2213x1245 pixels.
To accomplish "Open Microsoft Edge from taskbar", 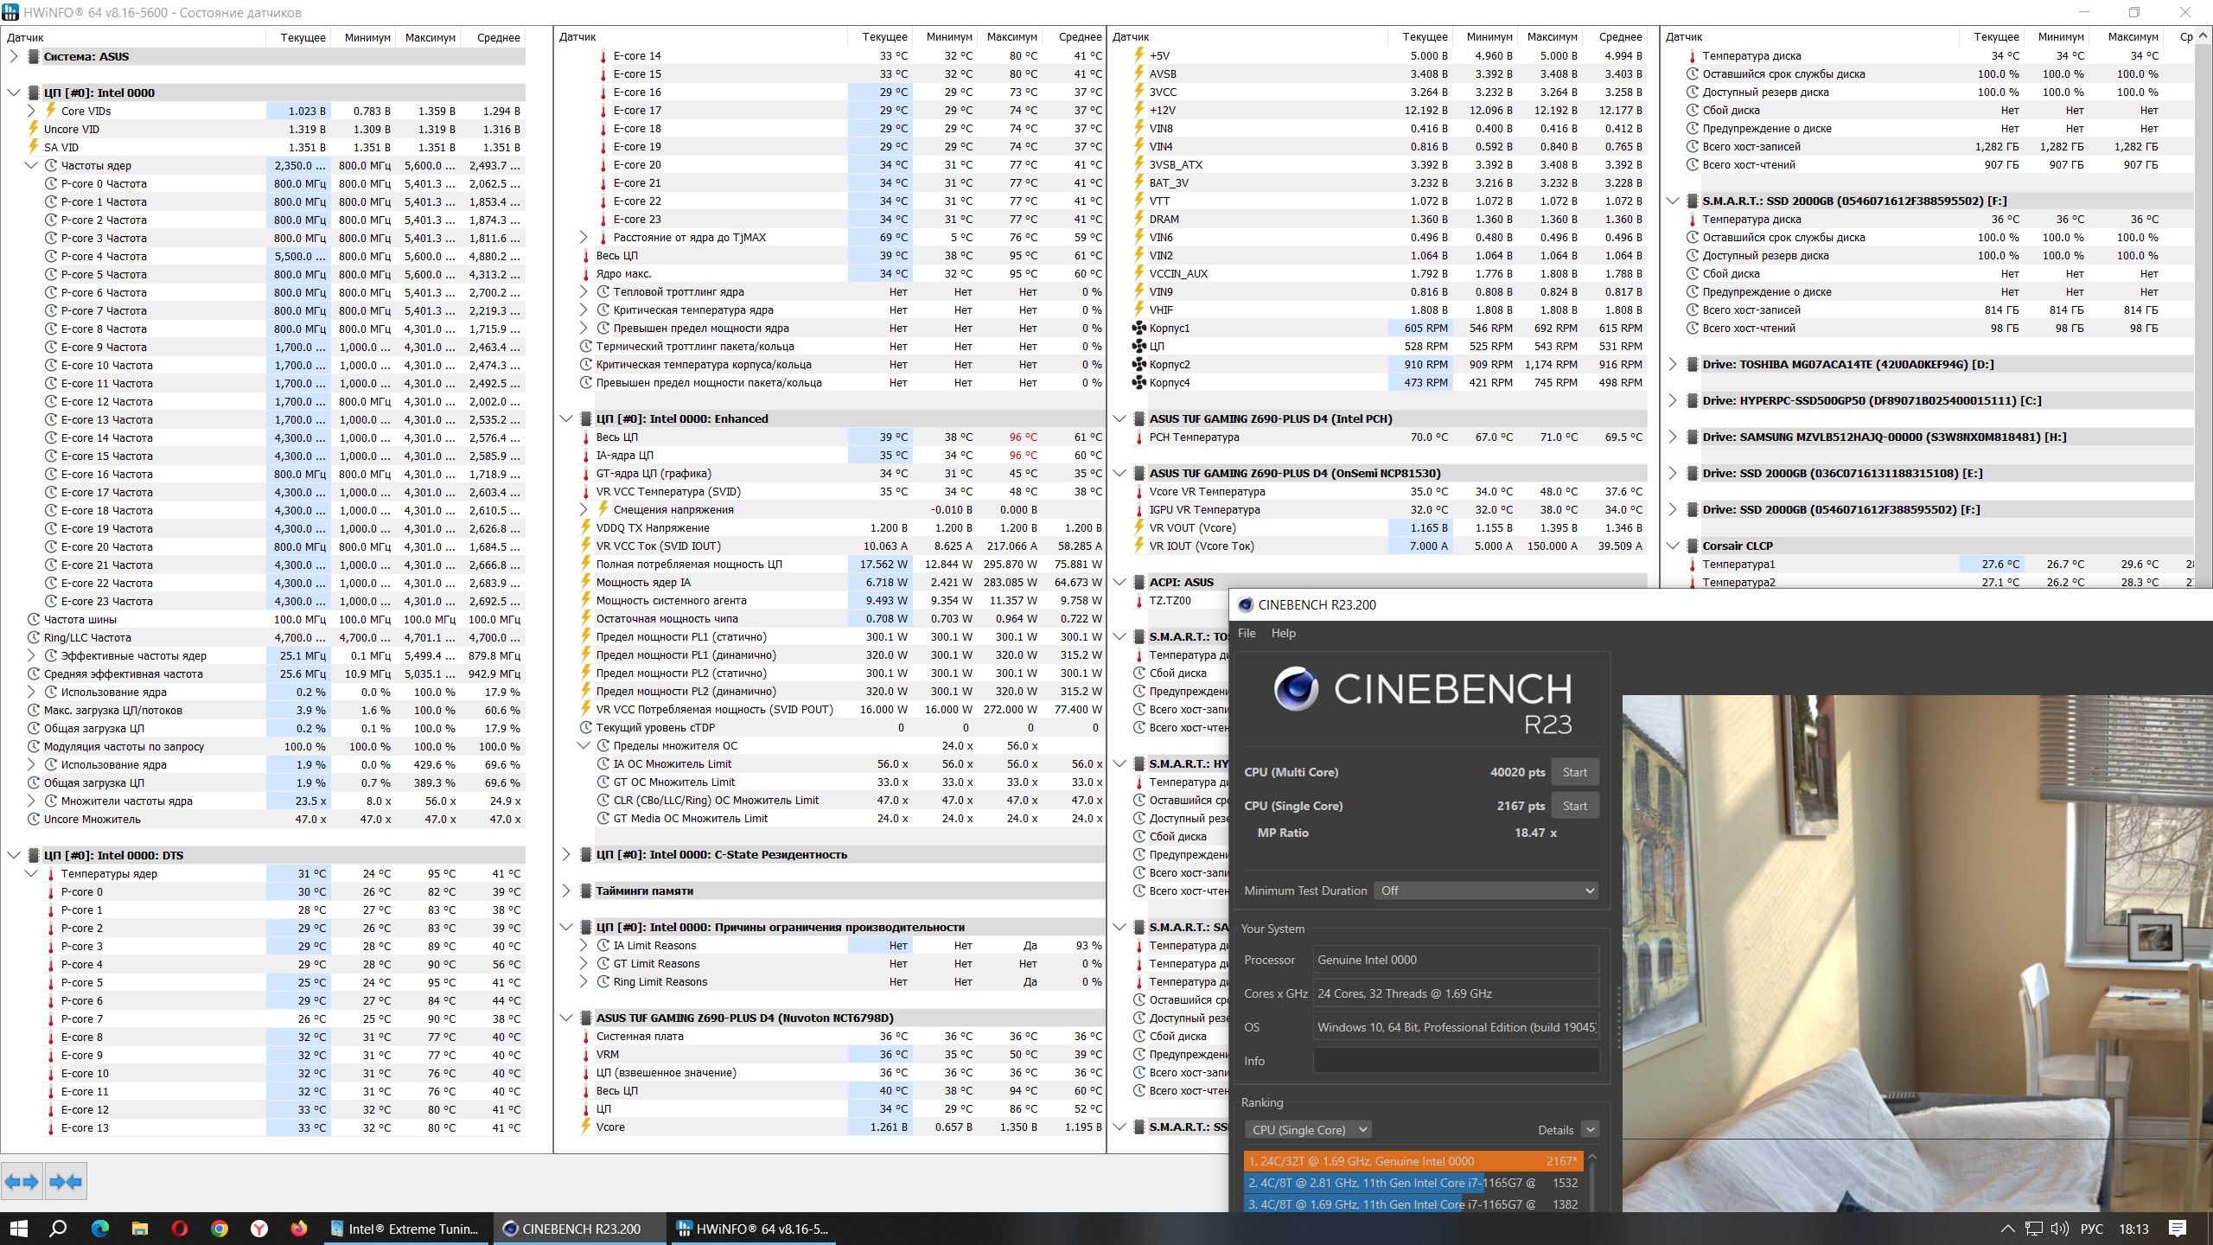I will (100, 1229).
